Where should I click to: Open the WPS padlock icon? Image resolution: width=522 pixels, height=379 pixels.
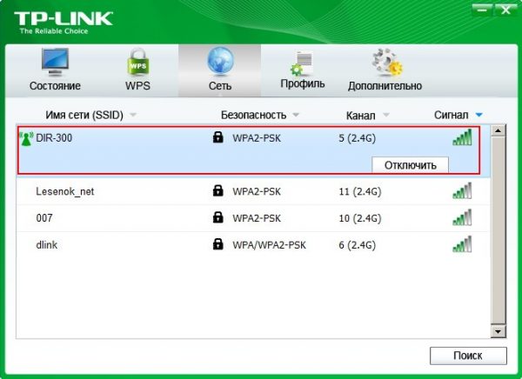[137, 62]
